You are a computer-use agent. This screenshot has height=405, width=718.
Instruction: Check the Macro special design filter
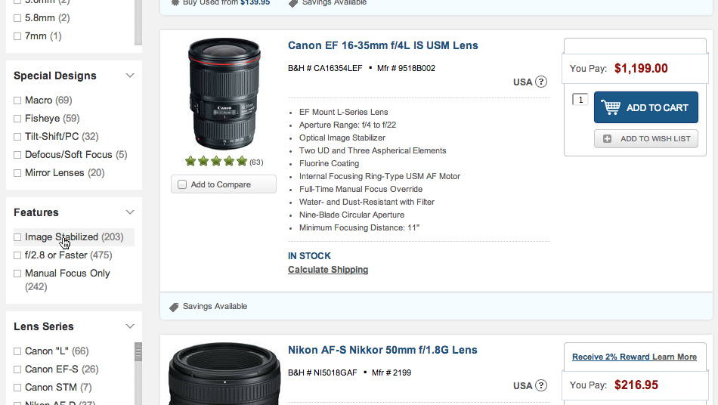17,100
